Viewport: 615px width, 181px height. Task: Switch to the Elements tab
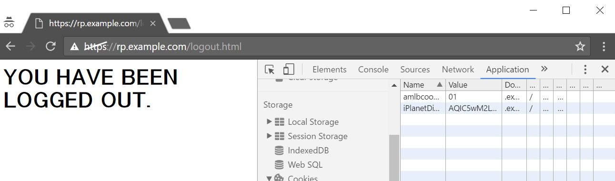tap(330, 70)
